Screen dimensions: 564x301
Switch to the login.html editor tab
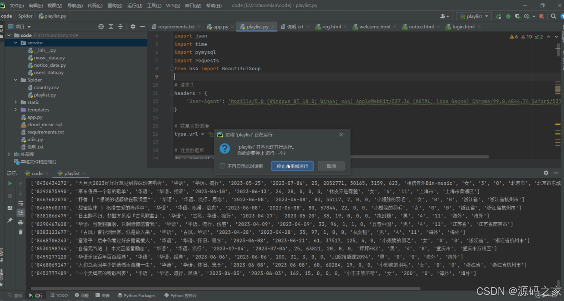pyautogui.click(x=463, y=27)
